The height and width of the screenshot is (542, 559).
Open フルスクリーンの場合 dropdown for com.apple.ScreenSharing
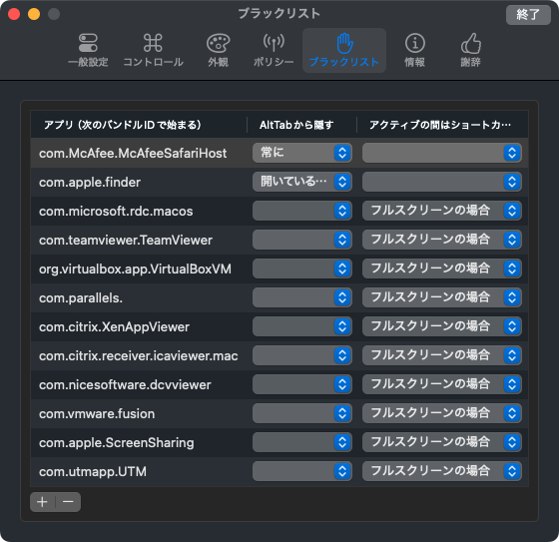(x=442, y=442)
